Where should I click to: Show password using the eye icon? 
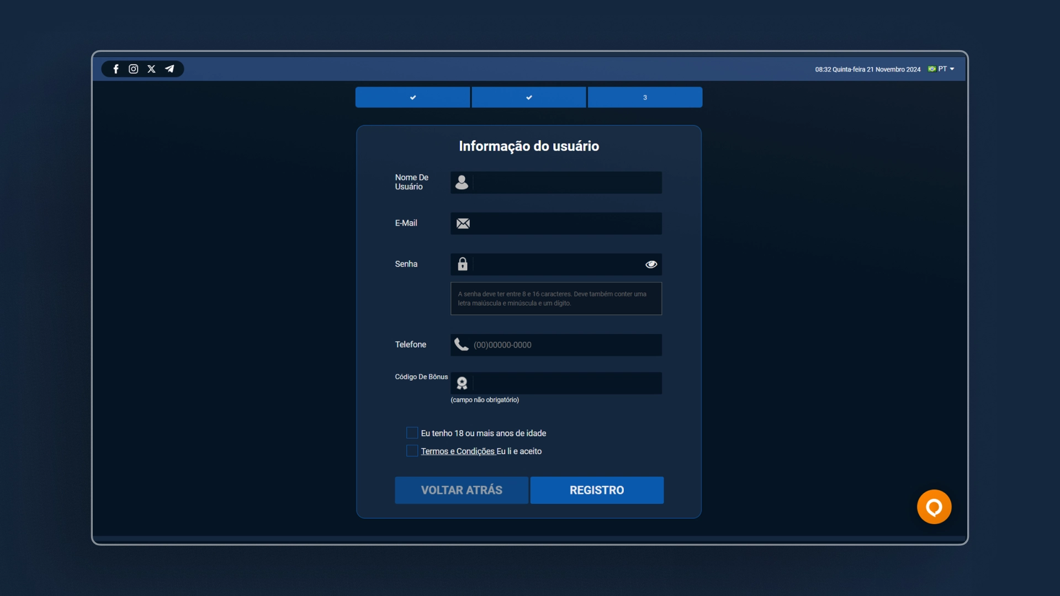(x=651, y=264)
